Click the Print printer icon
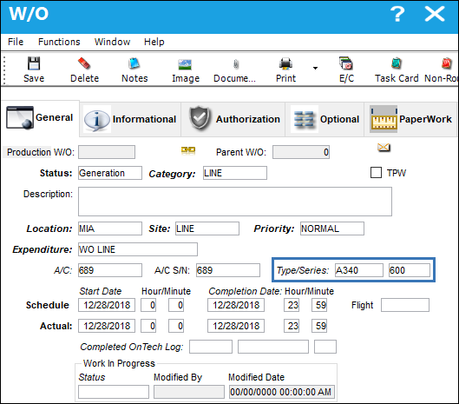The width and height of the screenshot is (459, 404). click(285, 63)
